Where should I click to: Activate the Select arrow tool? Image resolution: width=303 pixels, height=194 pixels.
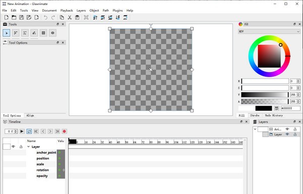click(x=7, y=33)
